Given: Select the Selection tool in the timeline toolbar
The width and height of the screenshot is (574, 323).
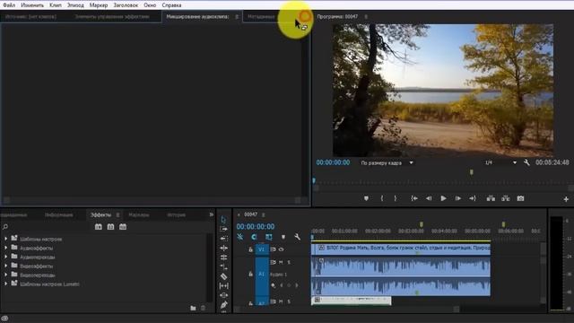Looking at the screenshot, I should coord(223,219).
